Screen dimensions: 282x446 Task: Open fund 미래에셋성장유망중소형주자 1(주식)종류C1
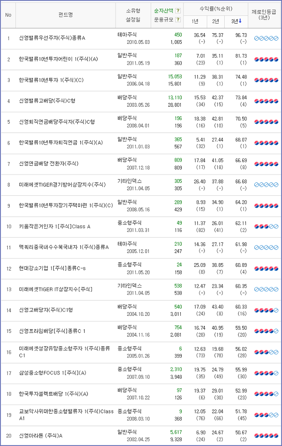click(64, 352)
